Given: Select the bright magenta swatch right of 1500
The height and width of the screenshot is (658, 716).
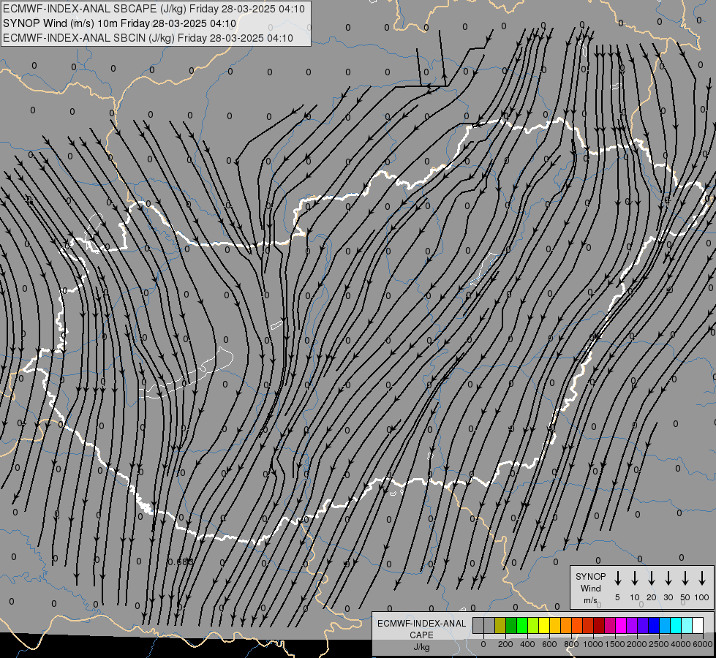Looking at the screenshot, I should pos(621,625).
